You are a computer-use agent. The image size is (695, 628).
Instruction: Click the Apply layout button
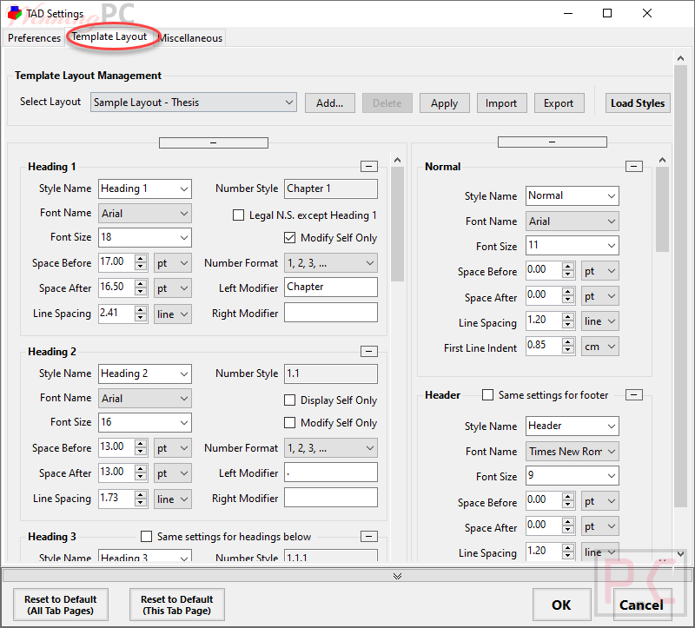click(444, 103)
